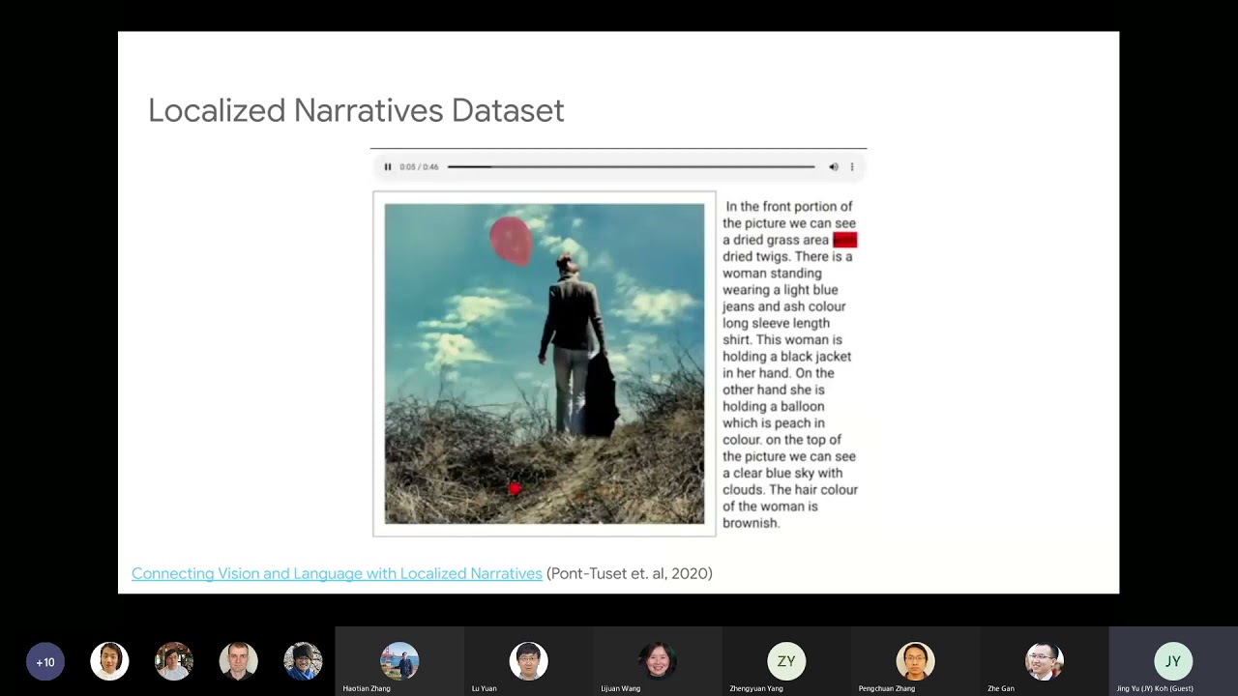The height and width of the screenshot is (696, 1238).
Task: Click Zhengyuan Yang's ZY initials avatar
Action: tap(785, 661)
